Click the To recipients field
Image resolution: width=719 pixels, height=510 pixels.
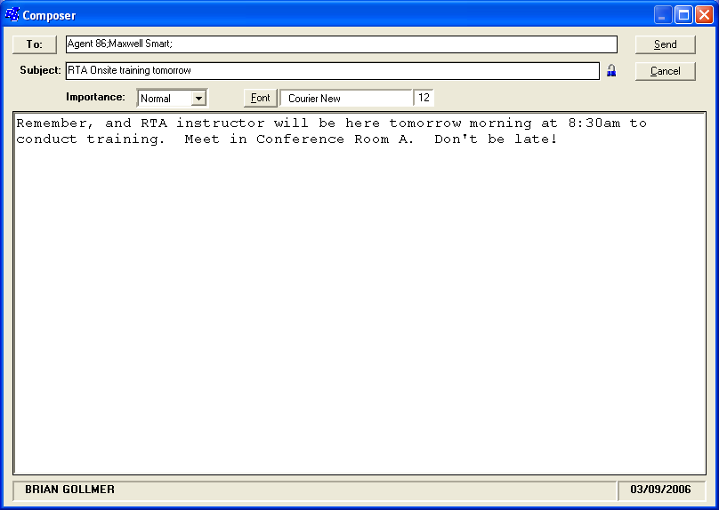(x=341, y=44)
